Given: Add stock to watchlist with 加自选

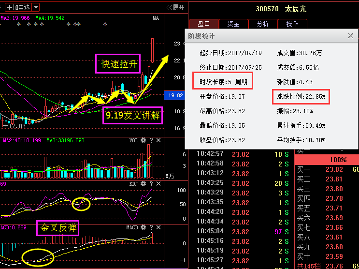Looking at the screenshot, I should click(18, 7).
